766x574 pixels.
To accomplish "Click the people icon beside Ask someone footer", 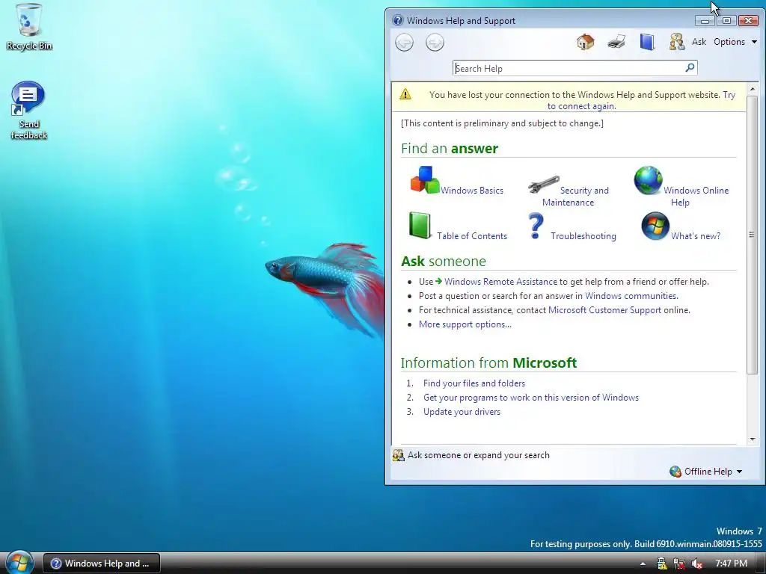I will point(399,455).
